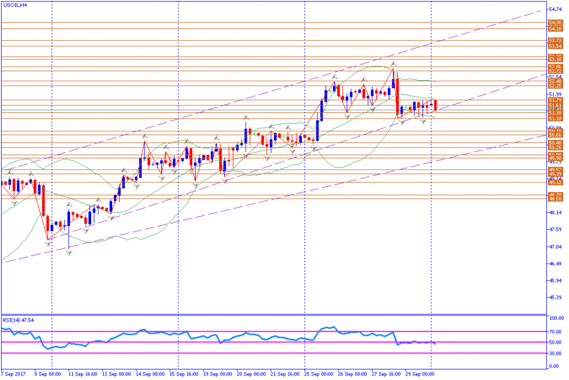Select the 54.30 orange price level tag

pos(555,23)
